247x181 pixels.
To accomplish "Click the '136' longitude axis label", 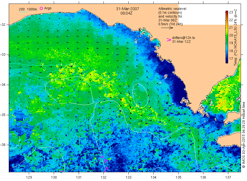I will pos(203,177).
